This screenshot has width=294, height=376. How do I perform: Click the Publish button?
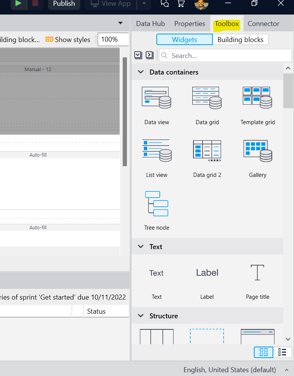[x=64, y=4]
